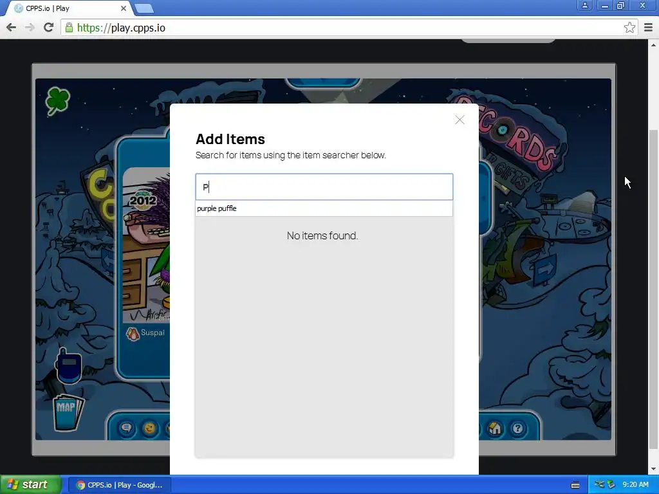
Task: Click the 'No items found.' message
Action: pos(322,235)
